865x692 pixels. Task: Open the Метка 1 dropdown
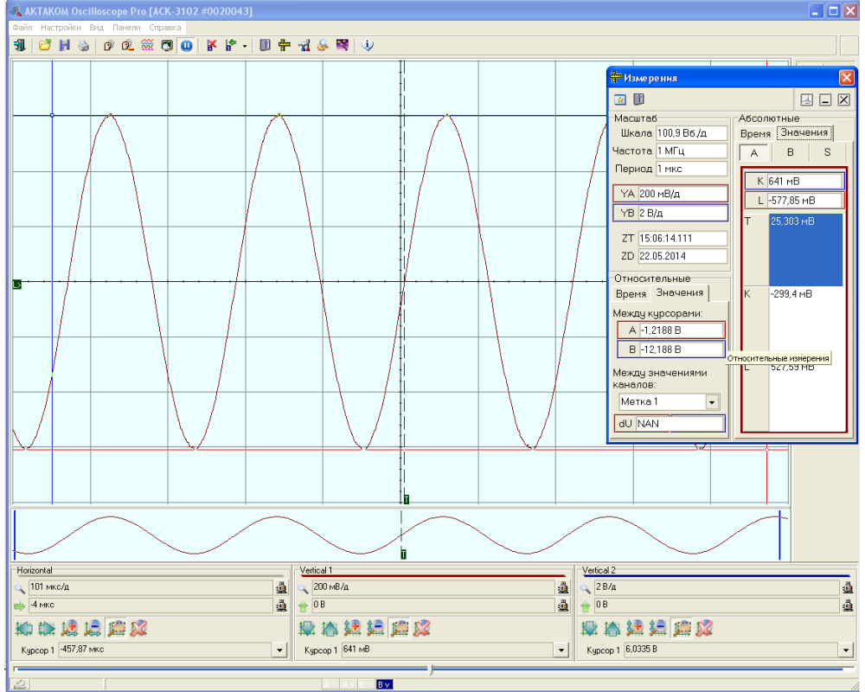[712, 402]
